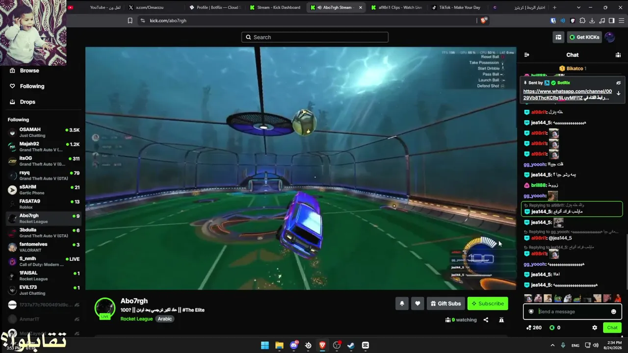Open sSAHM's Gartic Phone stream

pyautogui.click(x=44, y=189)
